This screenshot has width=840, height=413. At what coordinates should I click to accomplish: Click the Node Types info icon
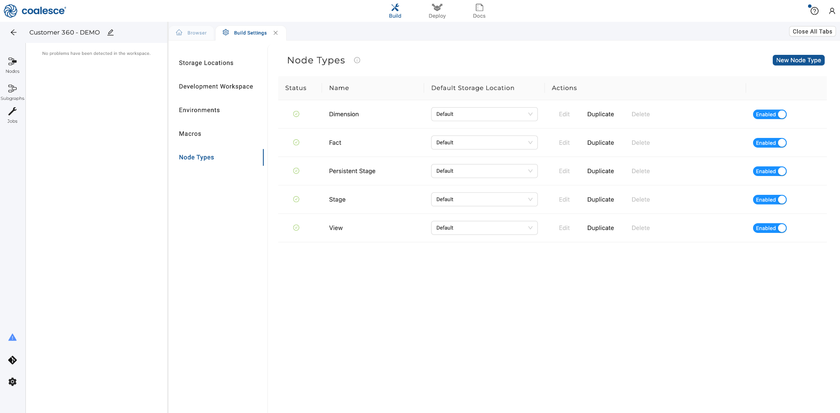pyautogui.click(x=357, y=60)
